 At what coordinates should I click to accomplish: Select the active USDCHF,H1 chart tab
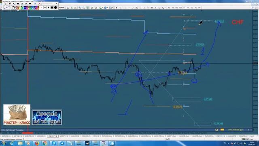(53, 136)
